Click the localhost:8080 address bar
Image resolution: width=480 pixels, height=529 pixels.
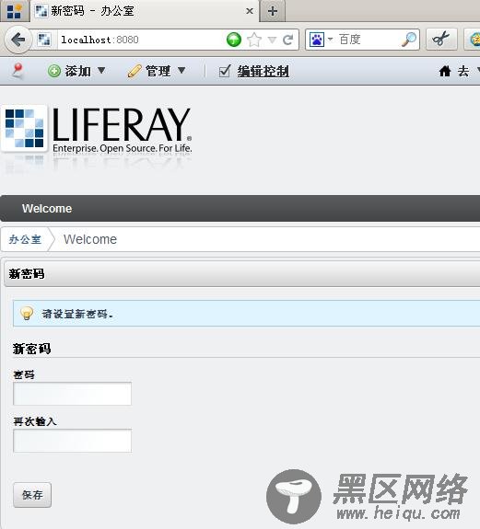[x=141, y=40]
